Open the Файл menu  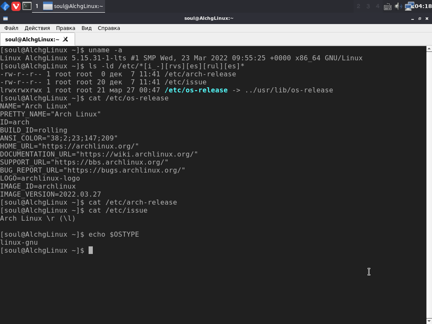pos(11,28)
